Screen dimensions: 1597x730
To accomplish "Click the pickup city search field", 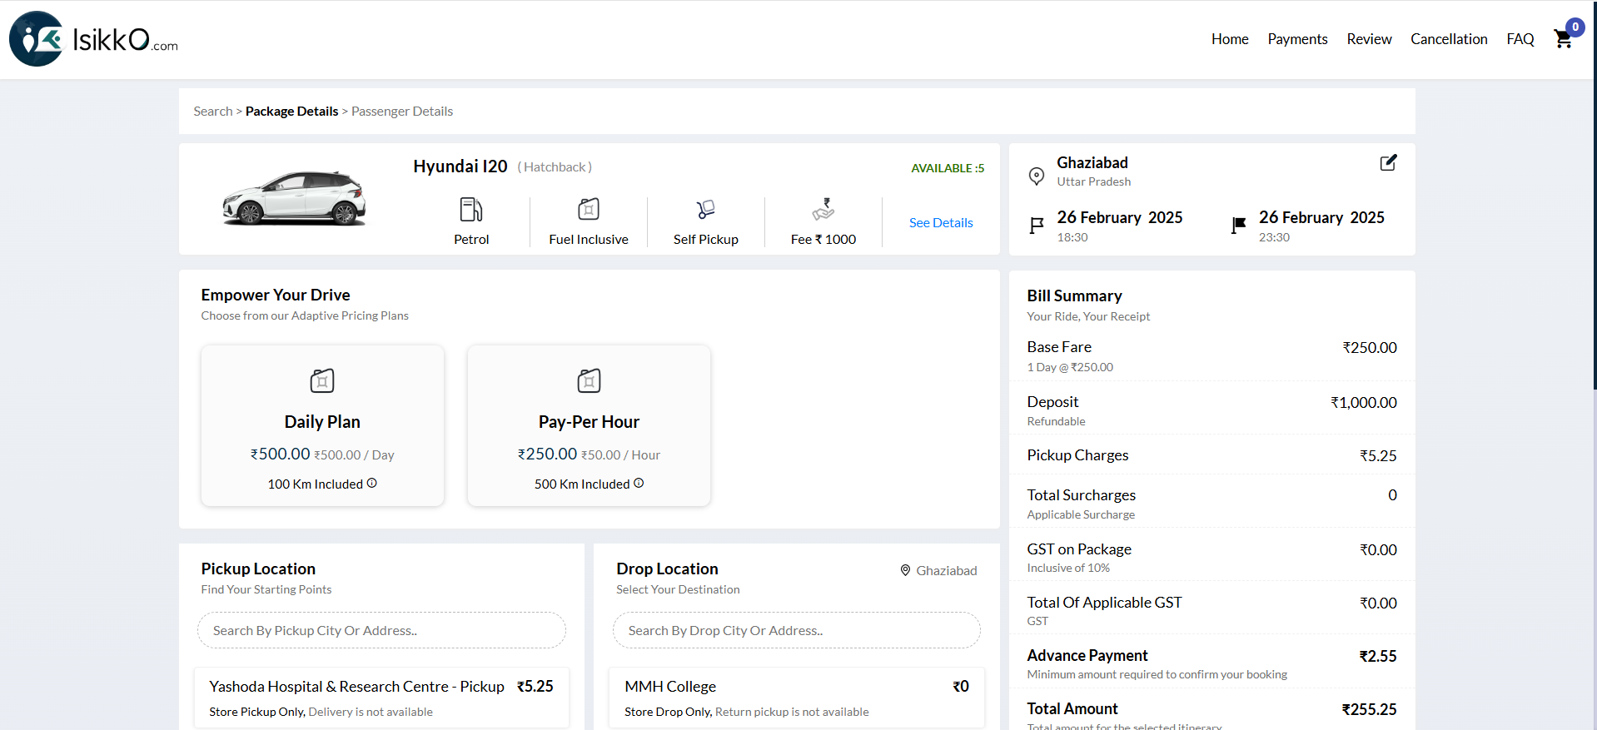I will click(381, 631).
